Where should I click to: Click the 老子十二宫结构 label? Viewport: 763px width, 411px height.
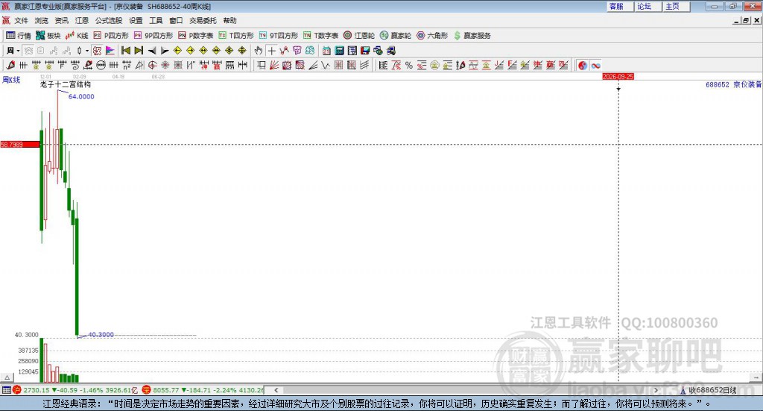66,84
